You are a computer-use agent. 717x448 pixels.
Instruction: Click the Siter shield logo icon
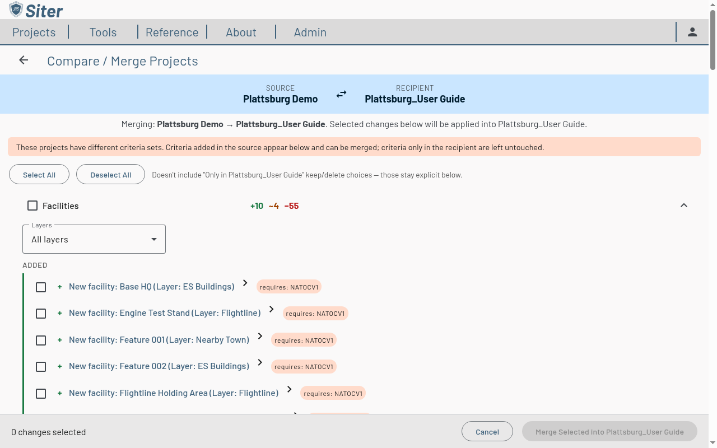(16, 10)
